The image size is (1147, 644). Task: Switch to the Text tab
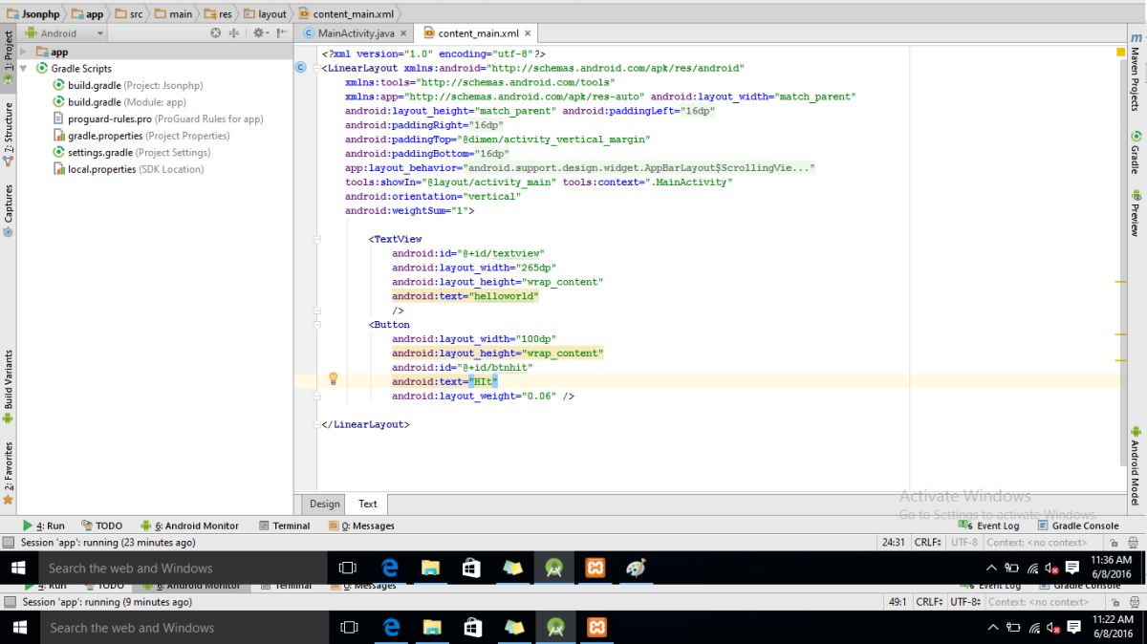[368, 504]
